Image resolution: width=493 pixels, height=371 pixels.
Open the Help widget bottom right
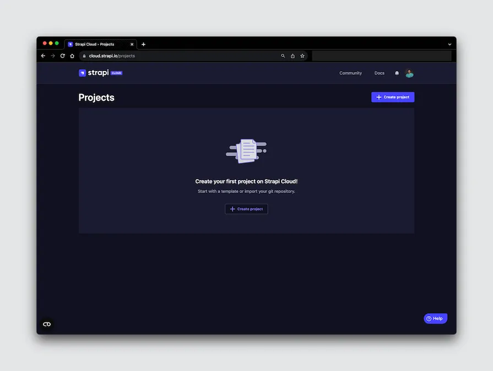(435, 318)
